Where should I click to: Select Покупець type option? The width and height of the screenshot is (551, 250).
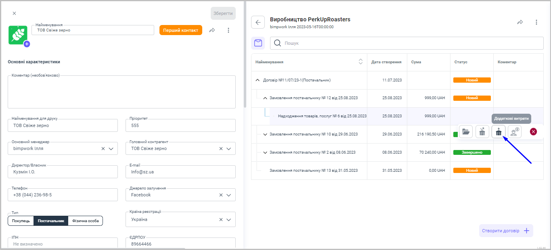click(21, 221)
